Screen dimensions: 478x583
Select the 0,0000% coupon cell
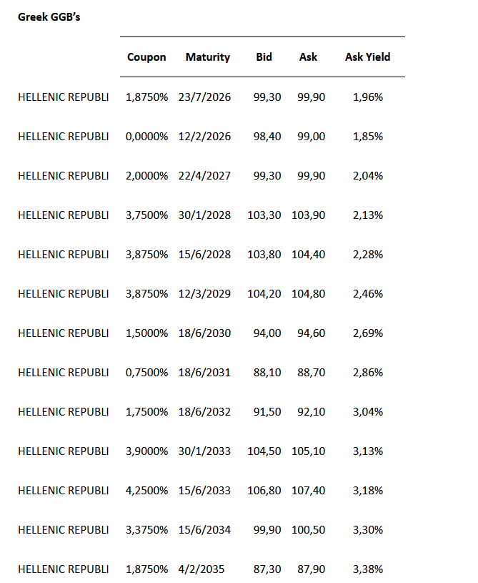pos(146,136)
